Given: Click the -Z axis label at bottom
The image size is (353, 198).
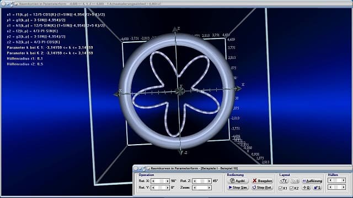Looking at the screenshot, I should [185, 153].
